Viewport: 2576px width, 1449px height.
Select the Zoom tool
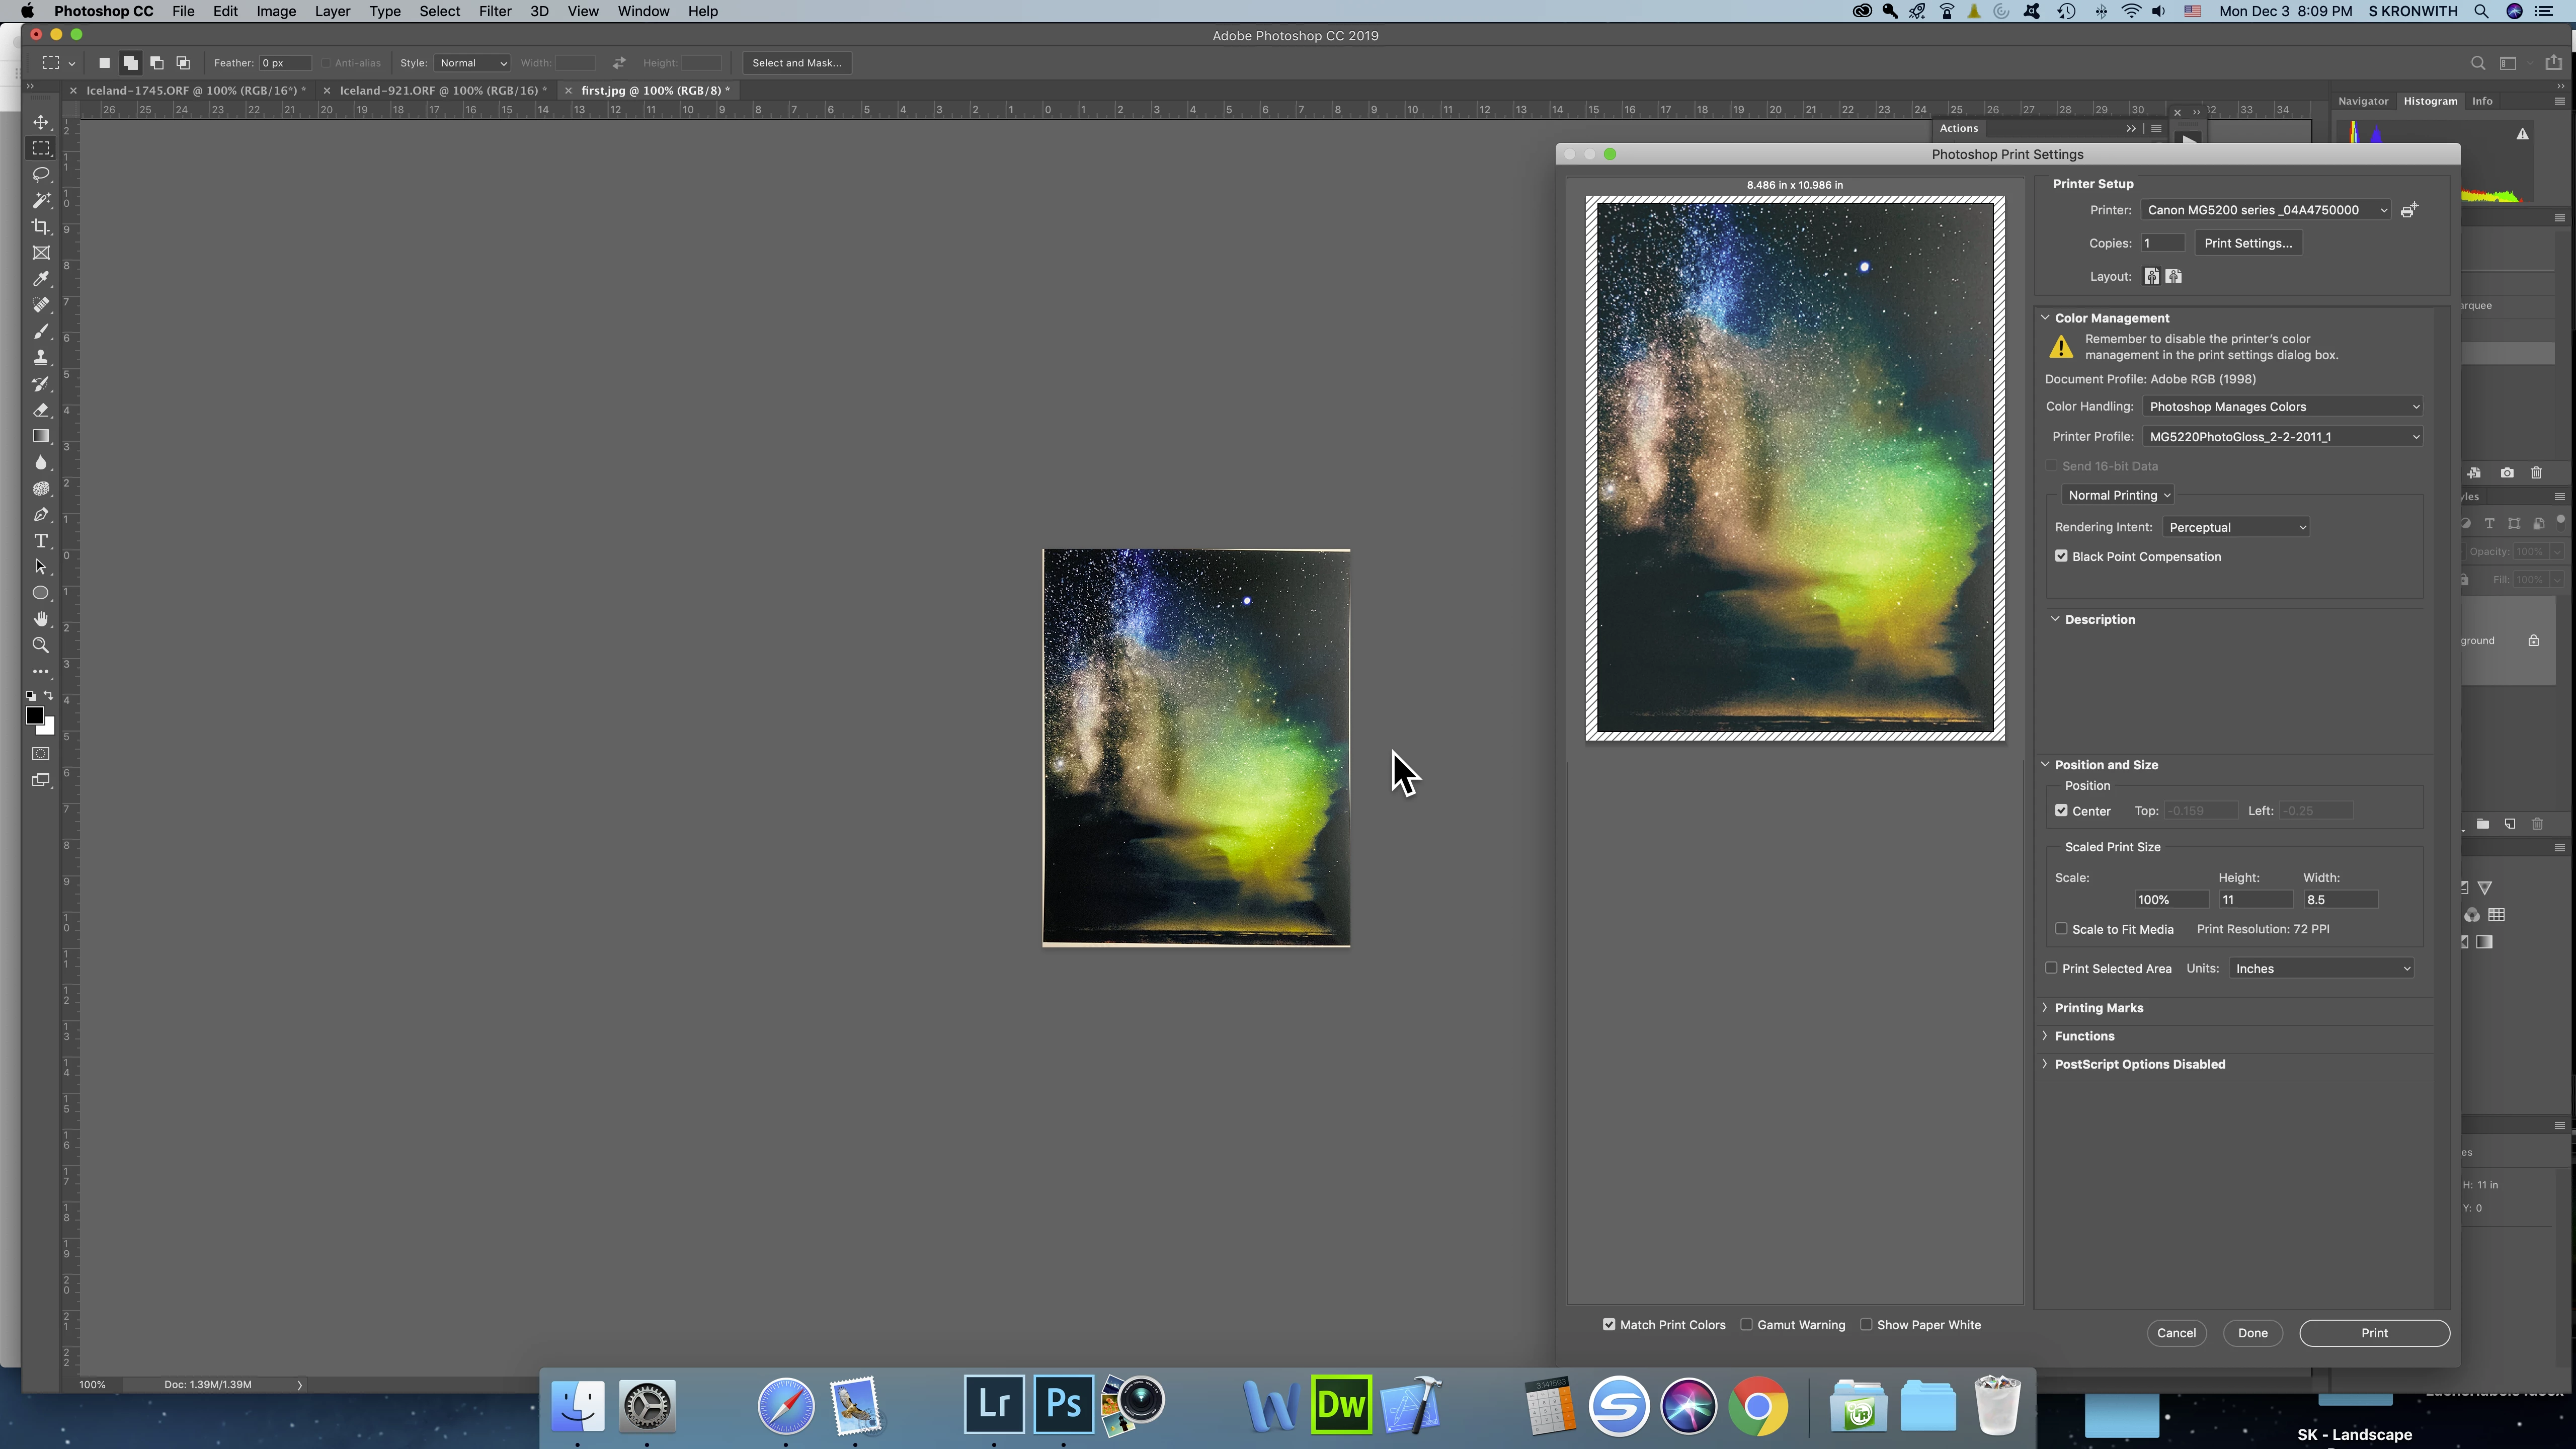pos(41,645)
